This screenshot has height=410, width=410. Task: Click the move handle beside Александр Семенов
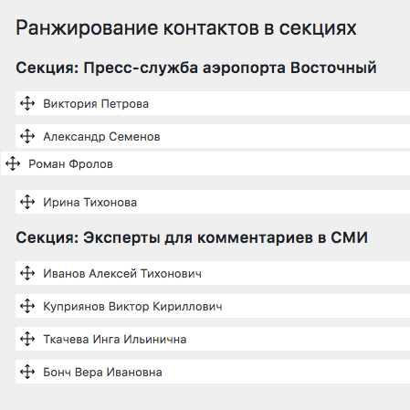27,136
